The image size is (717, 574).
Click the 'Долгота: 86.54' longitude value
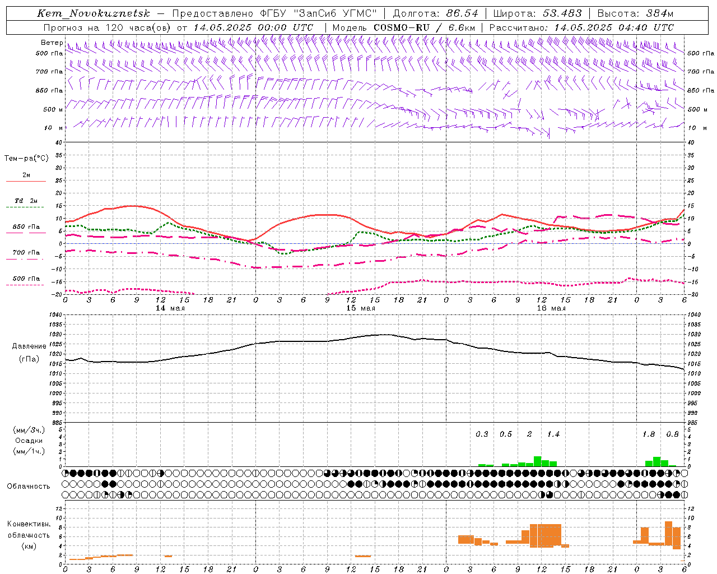[x=436, y=13]
